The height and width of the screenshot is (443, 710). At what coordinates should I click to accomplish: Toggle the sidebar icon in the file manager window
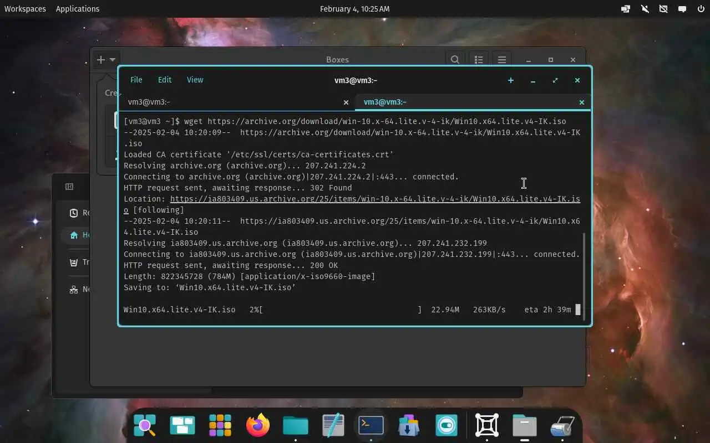coord(69,187)
